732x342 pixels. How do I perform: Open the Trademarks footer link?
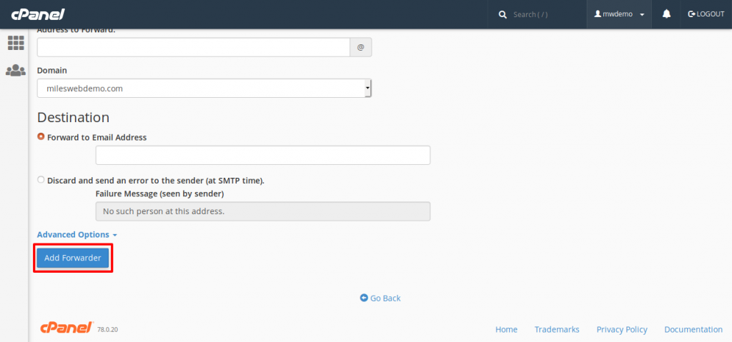coord(556,329)
